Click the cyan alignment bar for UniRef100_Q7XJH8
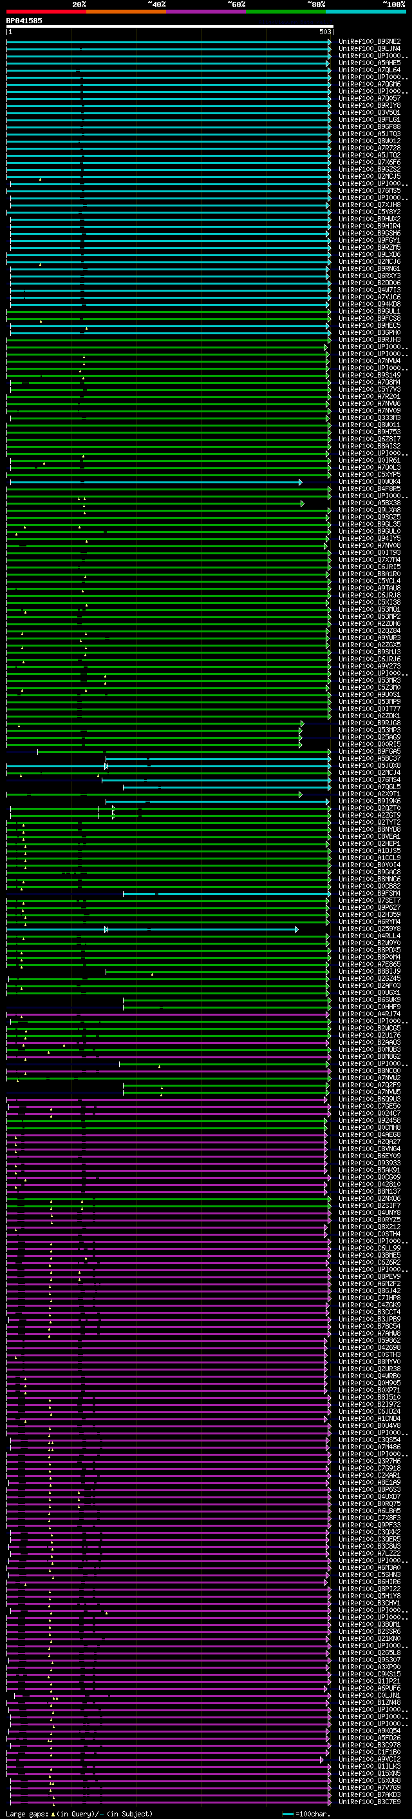The width and height of the screenshot is (412, 1819). click(x=170, y=205)
